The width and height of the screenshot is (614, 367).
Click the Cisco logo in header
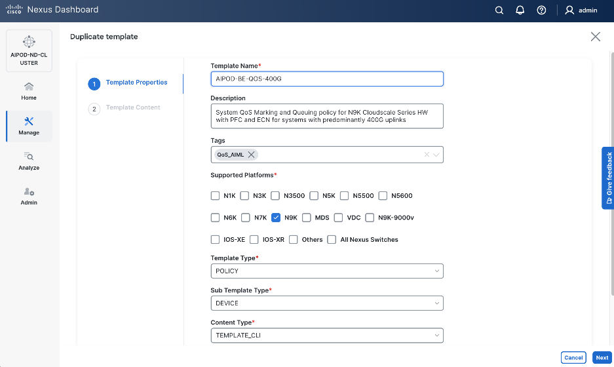[14, 9]
